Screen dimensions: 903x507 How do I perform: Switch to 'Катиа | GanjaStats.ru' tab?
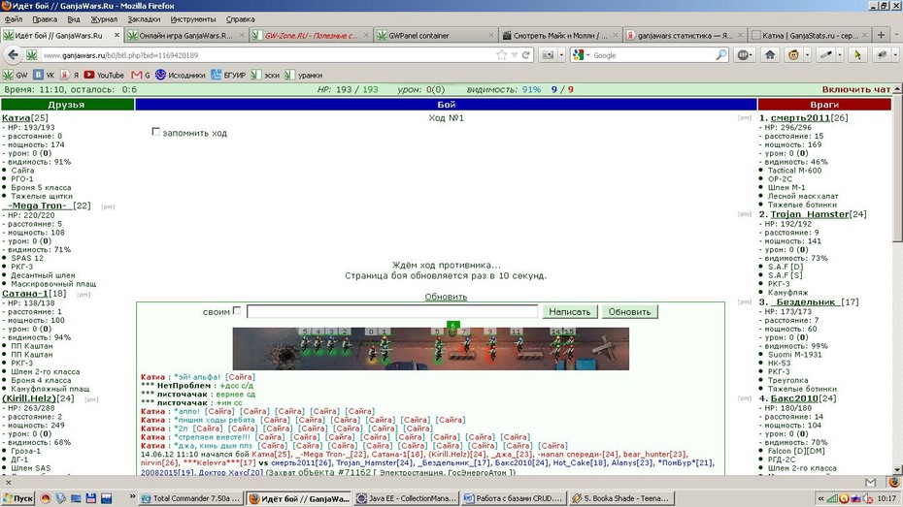(809, 35)
